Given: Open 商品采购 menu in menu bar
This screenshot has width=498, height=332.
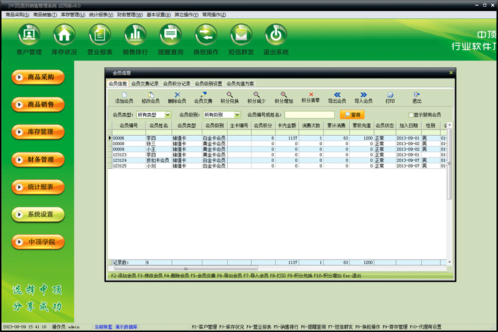Looking at the screenshot, I should 17,14.
